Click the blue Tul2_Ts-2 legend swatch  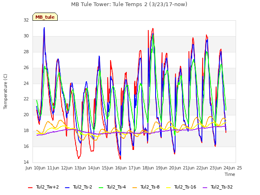point(67,188)
